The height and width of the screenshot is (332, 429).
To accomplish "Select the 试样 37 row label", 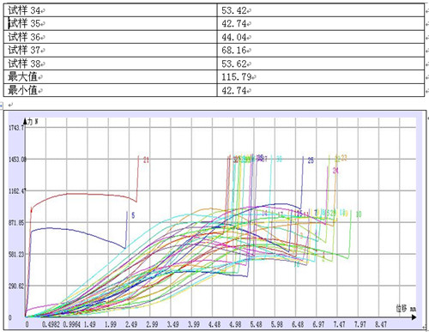I will click(x=111, y=50).
